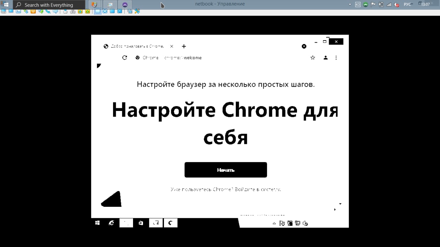Click the file transfer arrows toolbar icon
440x247 pixels.
[26, 11]
